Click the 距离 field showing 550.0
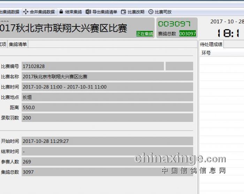The width and height of the screenshot is (244, 194). [107, 108]
